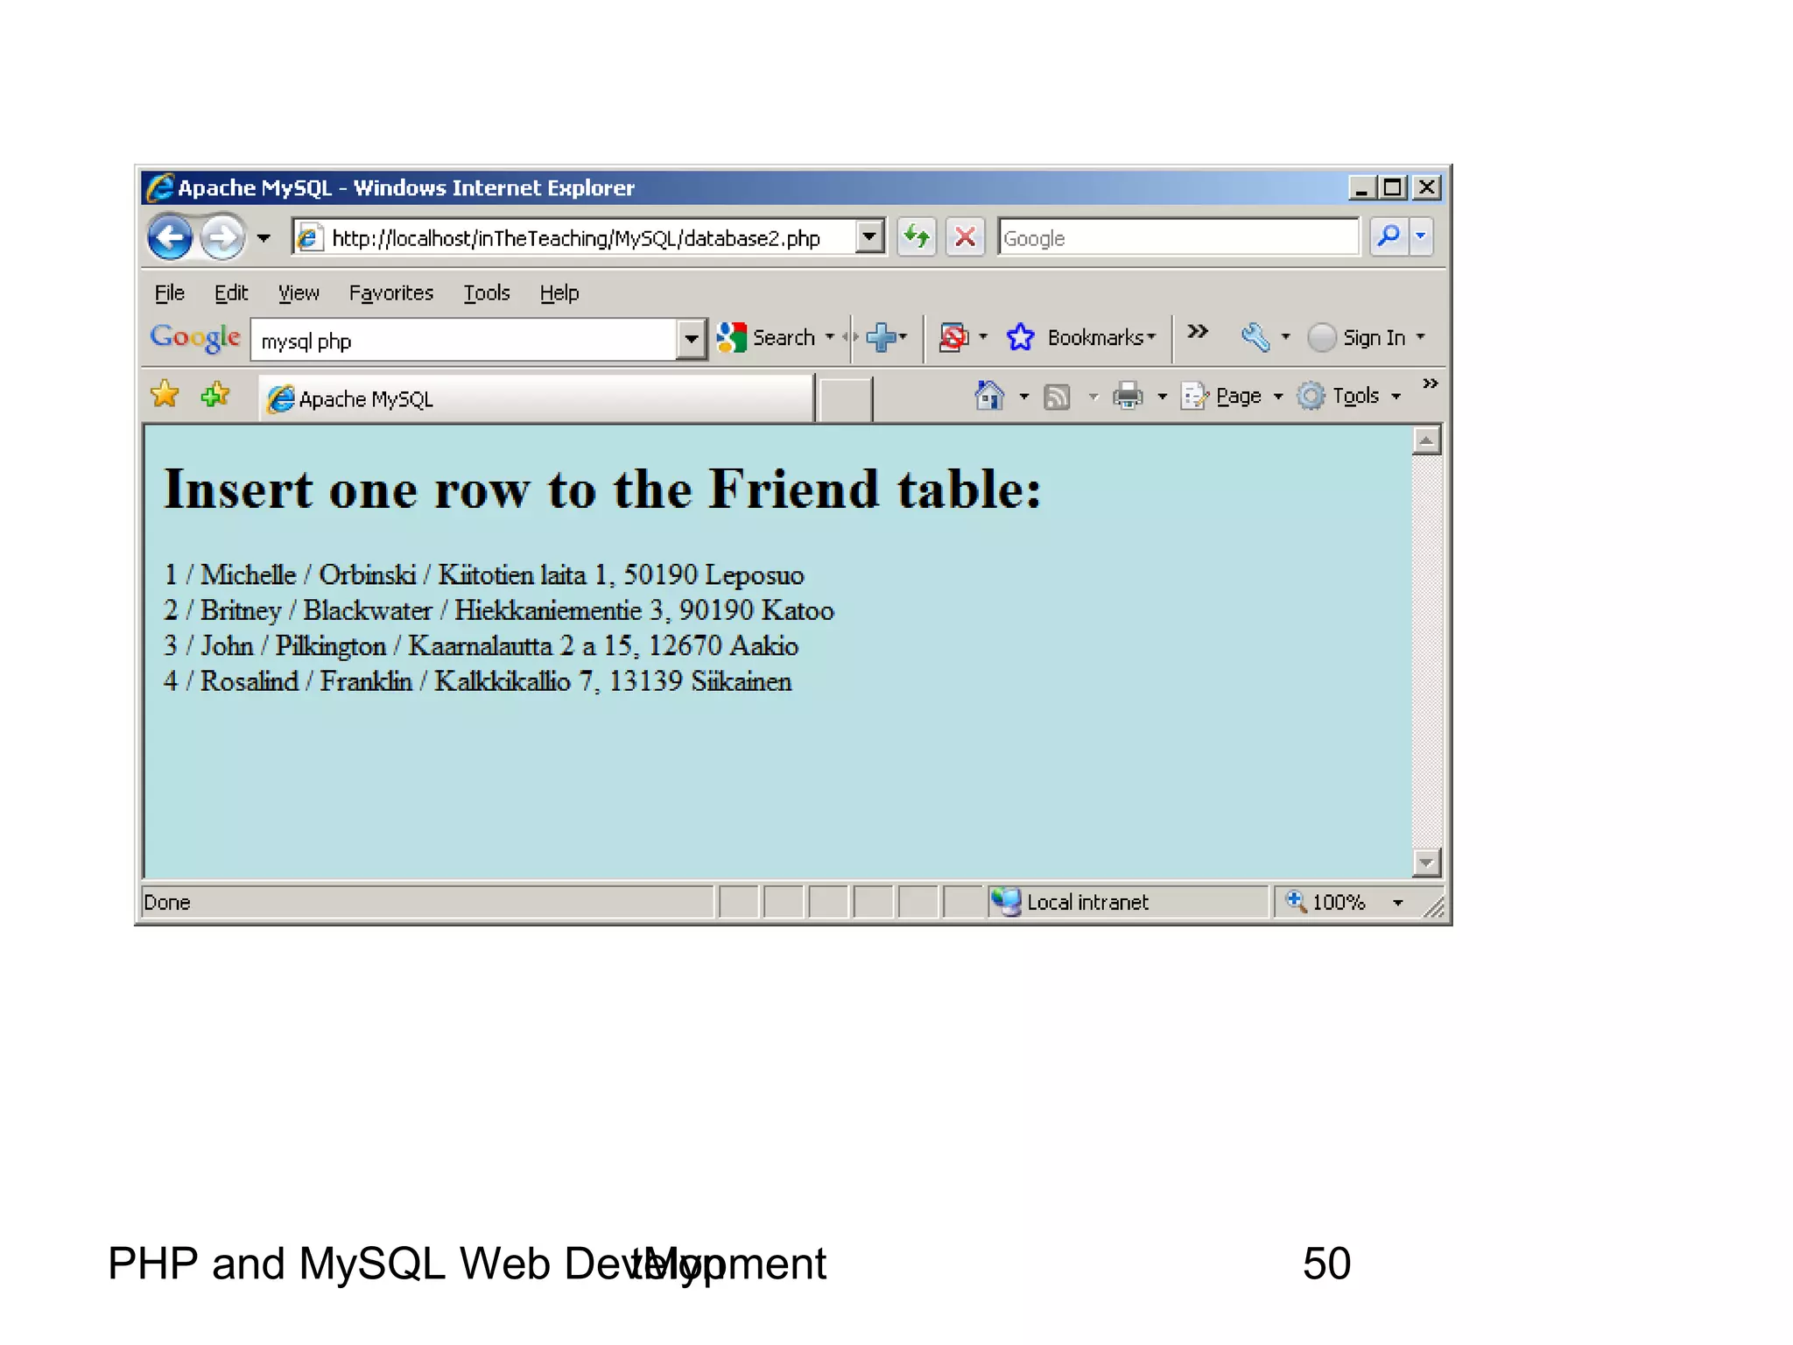This screenshot has height=1345, width=1793.
Task: Minimize the Internet Explorer window
Action: pyautogui.click(x=1361, y=187)
